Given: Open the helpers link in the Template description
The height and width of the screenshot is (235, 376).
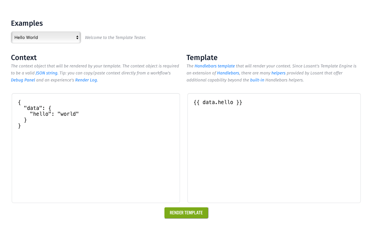Looking at the screenshot, I should point(278,73).
